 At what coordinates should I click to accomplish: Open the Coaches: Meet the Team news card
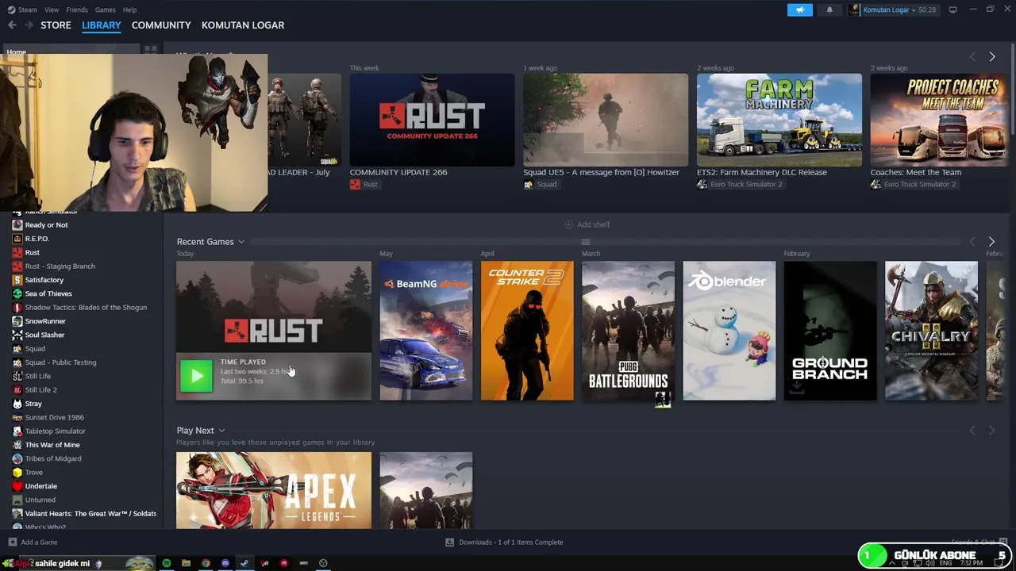pyautogui.click(x=940, y=121)
